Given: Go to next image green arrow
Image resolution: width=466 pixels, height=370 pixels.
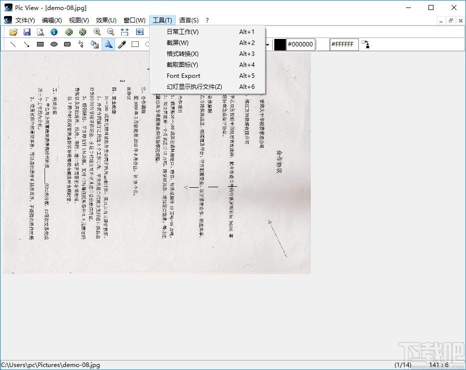Looking at the screenshot, I should (83, 32).
